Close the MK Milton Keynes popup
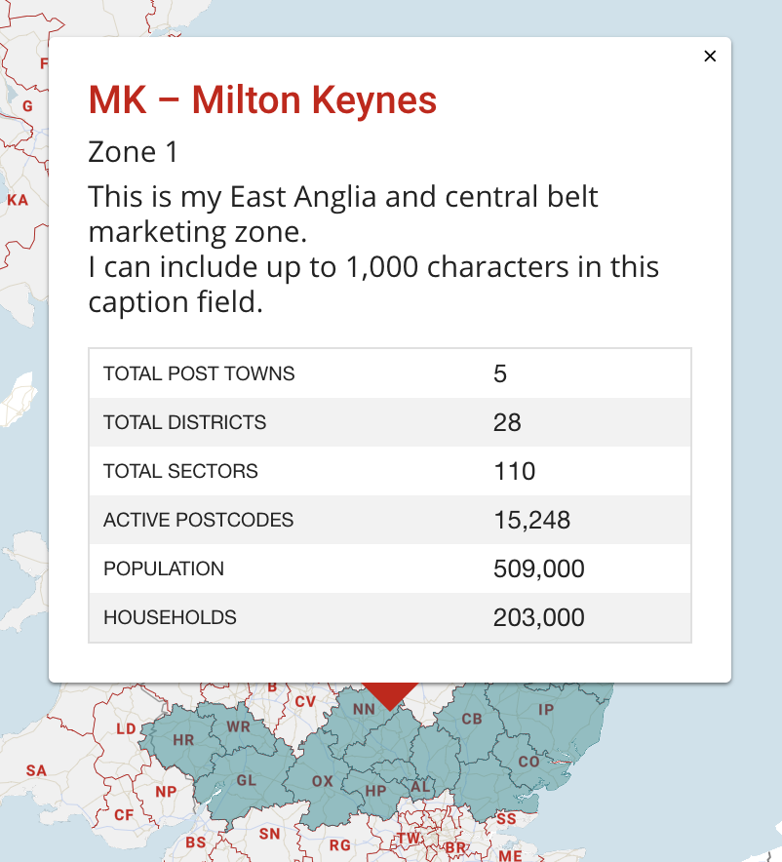The width and height of the screenshot is (782, 862). [710, 57]
